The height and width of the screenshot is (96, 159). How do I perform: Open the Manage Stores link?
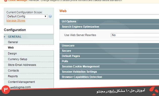pos(16,20)
